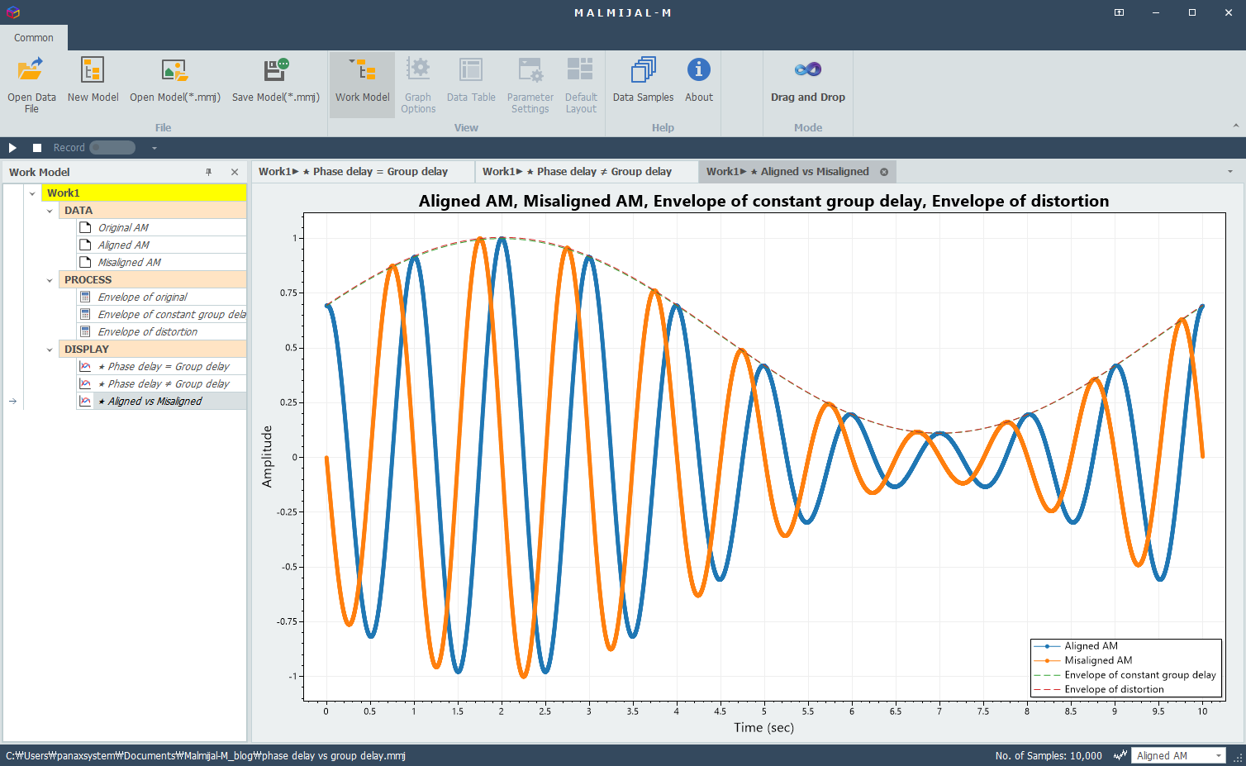Select Aligned vs Misaligned display item
The image size is (1246, 766).
[x=150, y=402]
